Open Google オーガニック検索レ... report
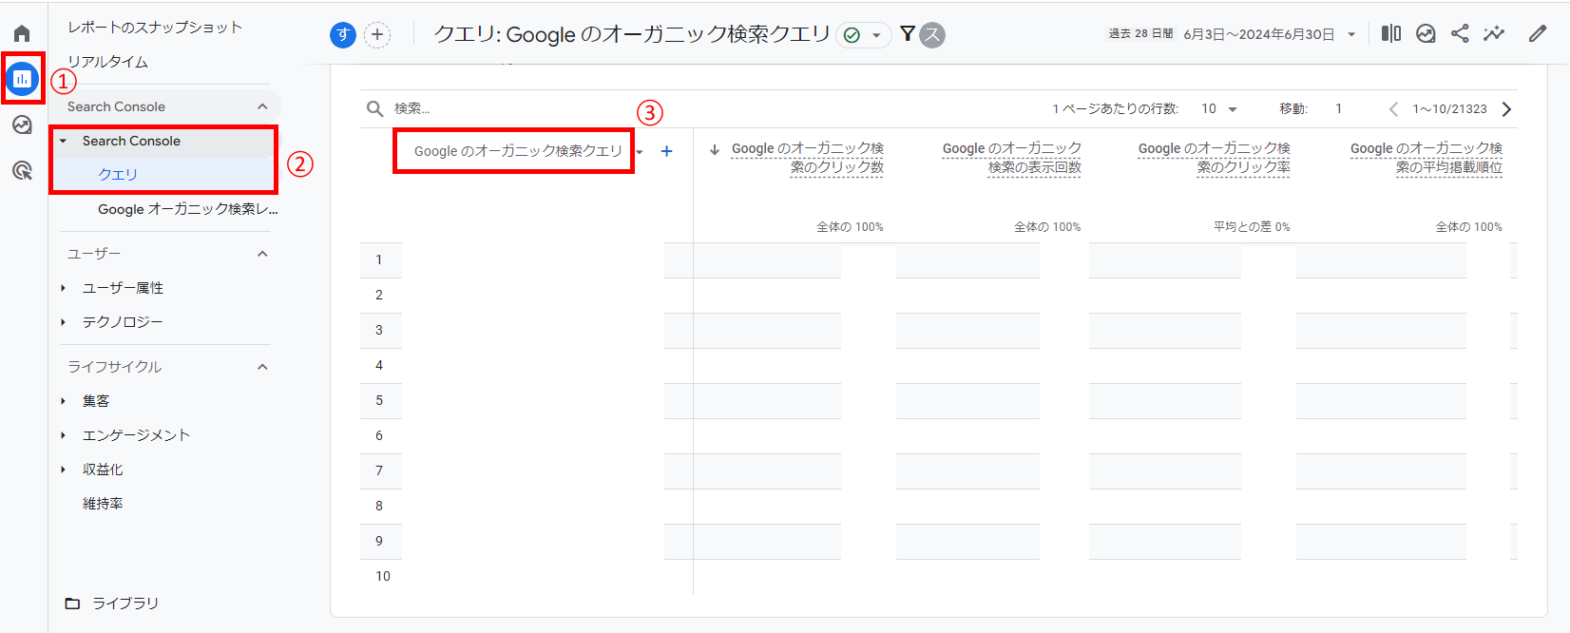Image resolution: width=1570 pixels, height=633 pixels. pos(188,209)
